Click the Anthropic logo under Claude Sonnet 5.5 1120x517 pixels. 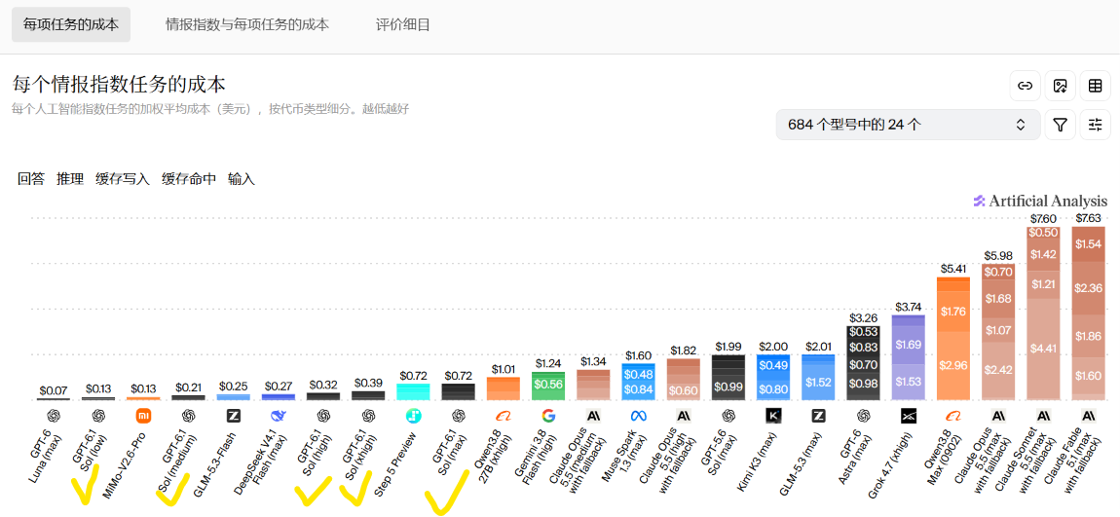[1043, 416]
